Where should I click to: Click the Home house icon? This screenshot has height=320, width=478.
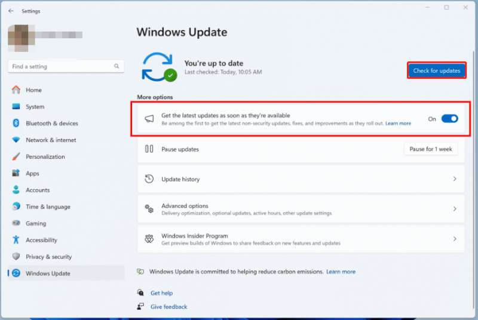tap(16, 90)
